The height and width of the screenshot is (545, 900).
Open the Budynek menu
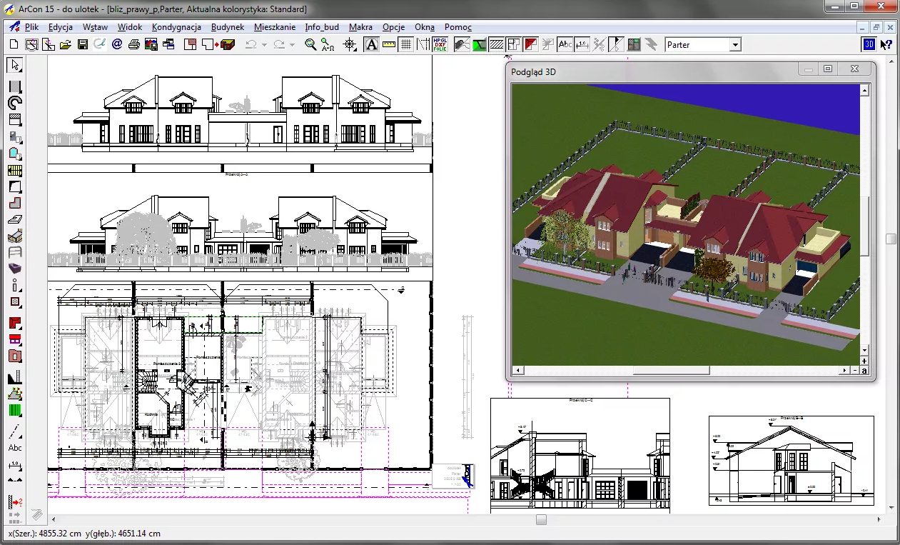point(228,27)
